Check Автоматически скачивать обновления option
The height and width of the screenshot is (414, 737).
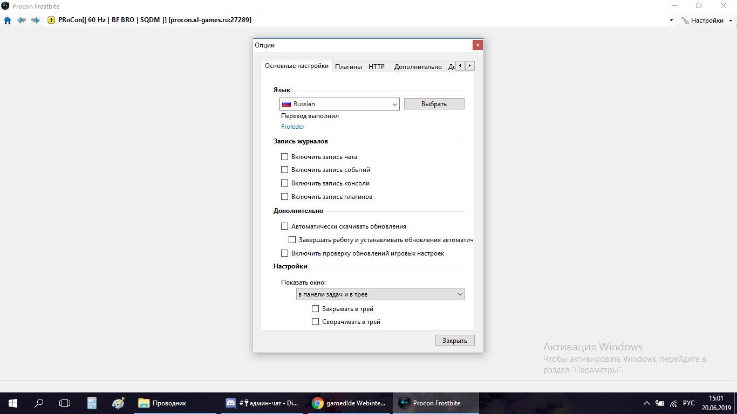[285, 226]
